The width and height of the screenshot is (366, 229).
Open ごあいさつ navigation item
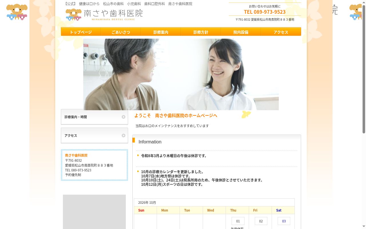(121, 32)
